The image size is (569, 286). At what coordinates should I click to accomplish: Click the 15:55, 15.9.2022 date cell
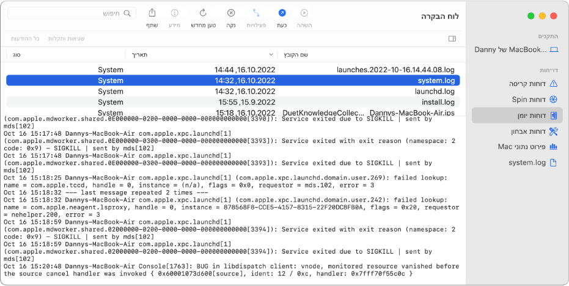247,102
